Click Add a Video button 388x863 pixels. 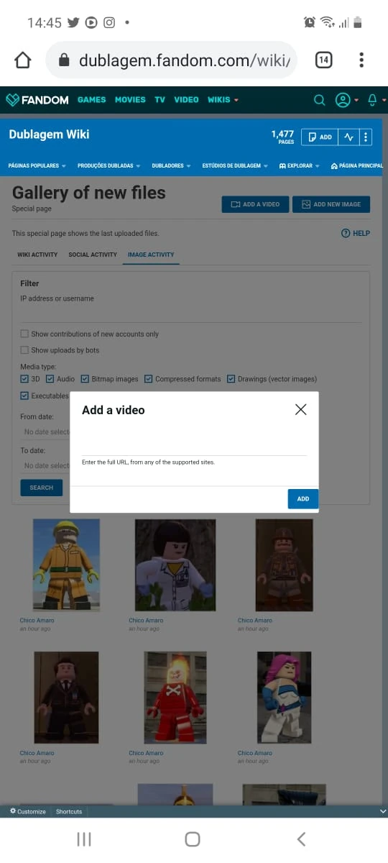(255, 204)
